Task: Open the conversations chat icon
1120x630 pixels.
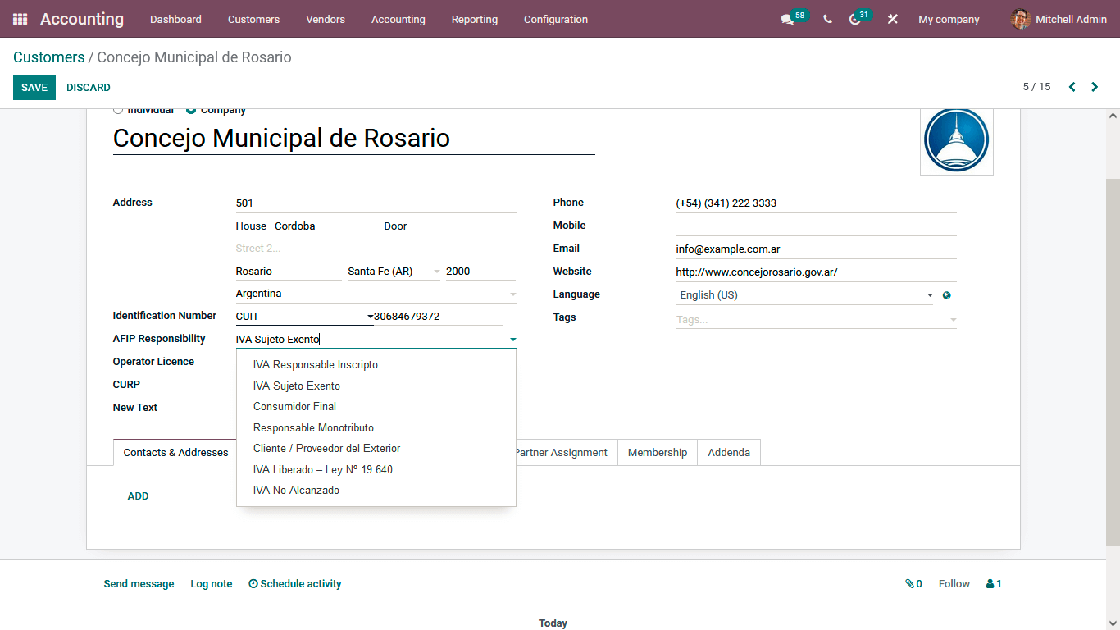Action: [787, 20]
